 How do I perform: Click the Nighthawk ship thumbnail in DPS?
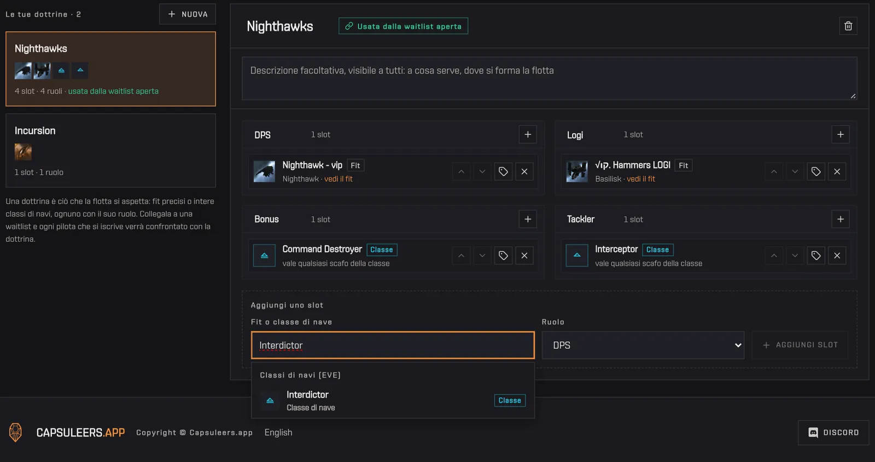264,171
